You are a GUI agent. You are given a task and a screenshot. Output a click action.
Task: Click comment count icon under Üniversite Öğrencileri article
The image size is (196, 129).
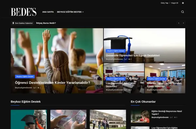coord(125,59)
